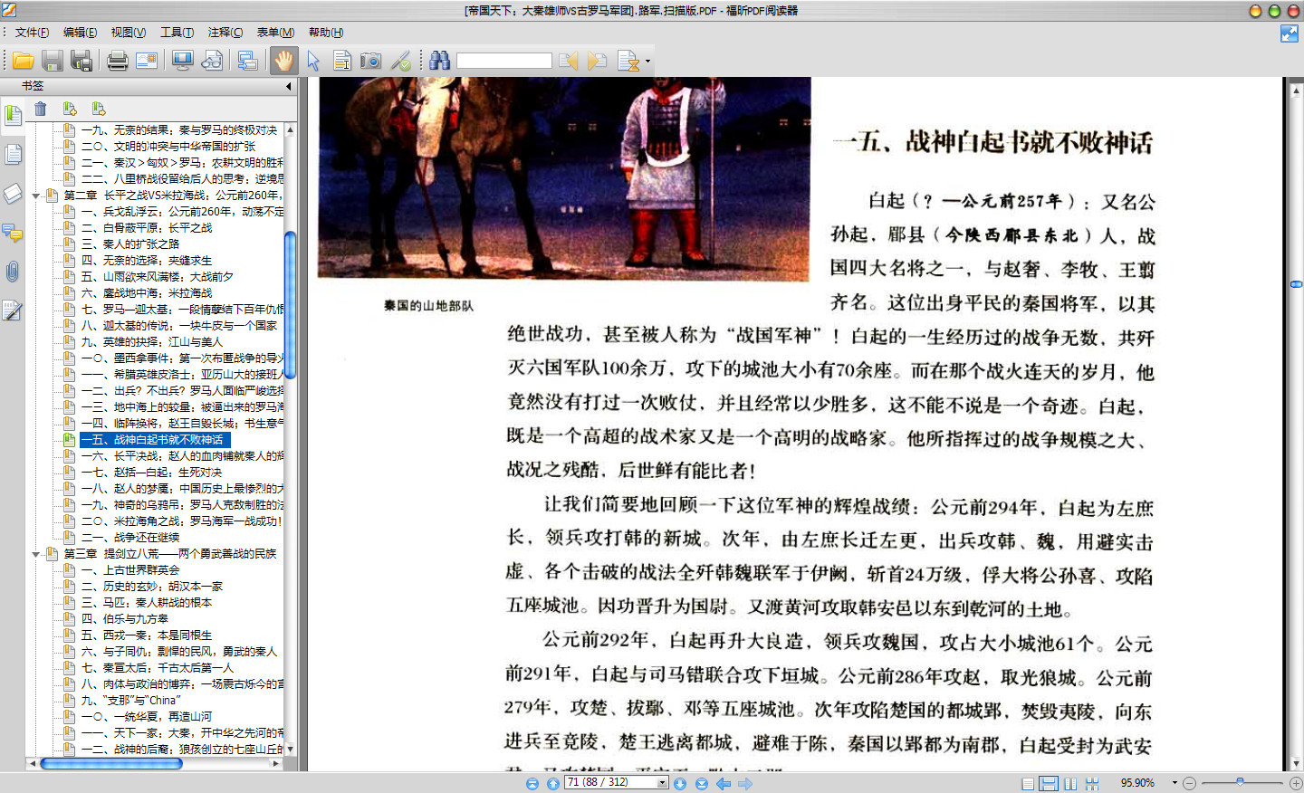Go to next page button
This screenshot has width=1304, height=793.
[680, 784]
